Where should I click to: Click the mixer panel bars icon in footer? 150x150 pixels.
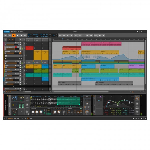click(31, 118)
